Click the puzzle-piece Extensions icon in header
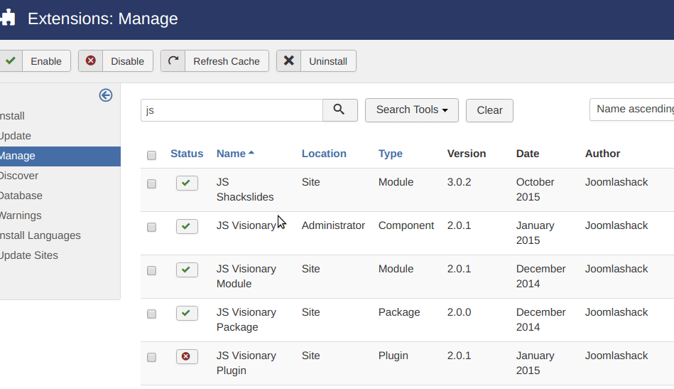Image resolution: width=674 pixels, height=389 pixels. coord(7,18)
